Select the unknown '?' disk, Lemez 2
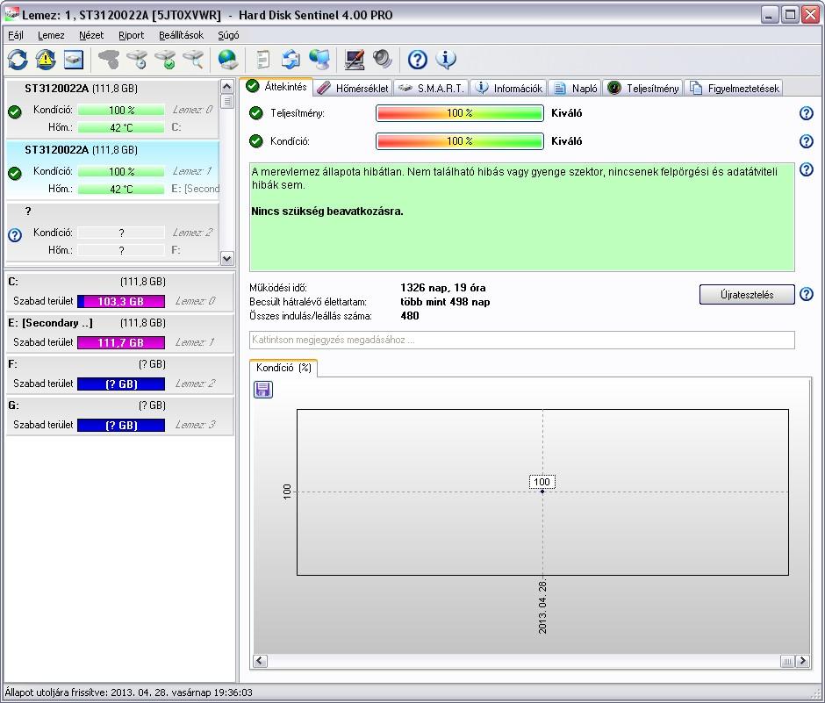The height and width of the screenshot is (703, 825). coord(112,232)
